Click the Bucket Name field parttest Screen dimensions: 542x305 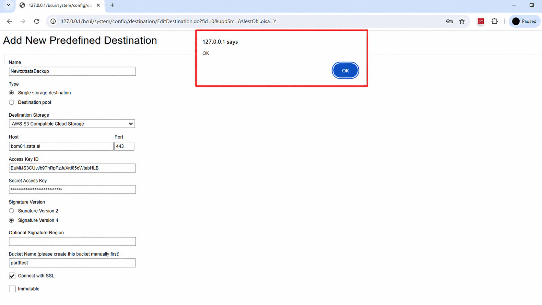click(x=72, y=263)
